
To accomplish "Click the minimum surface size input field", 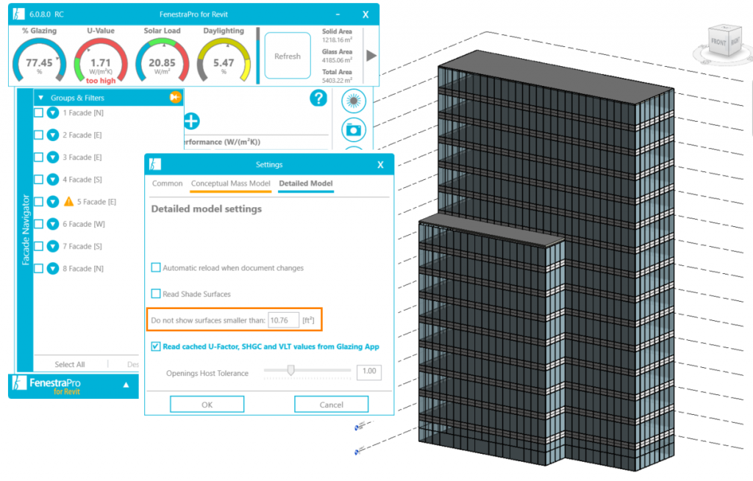I will pyautogui.click(x=283, y=320).
